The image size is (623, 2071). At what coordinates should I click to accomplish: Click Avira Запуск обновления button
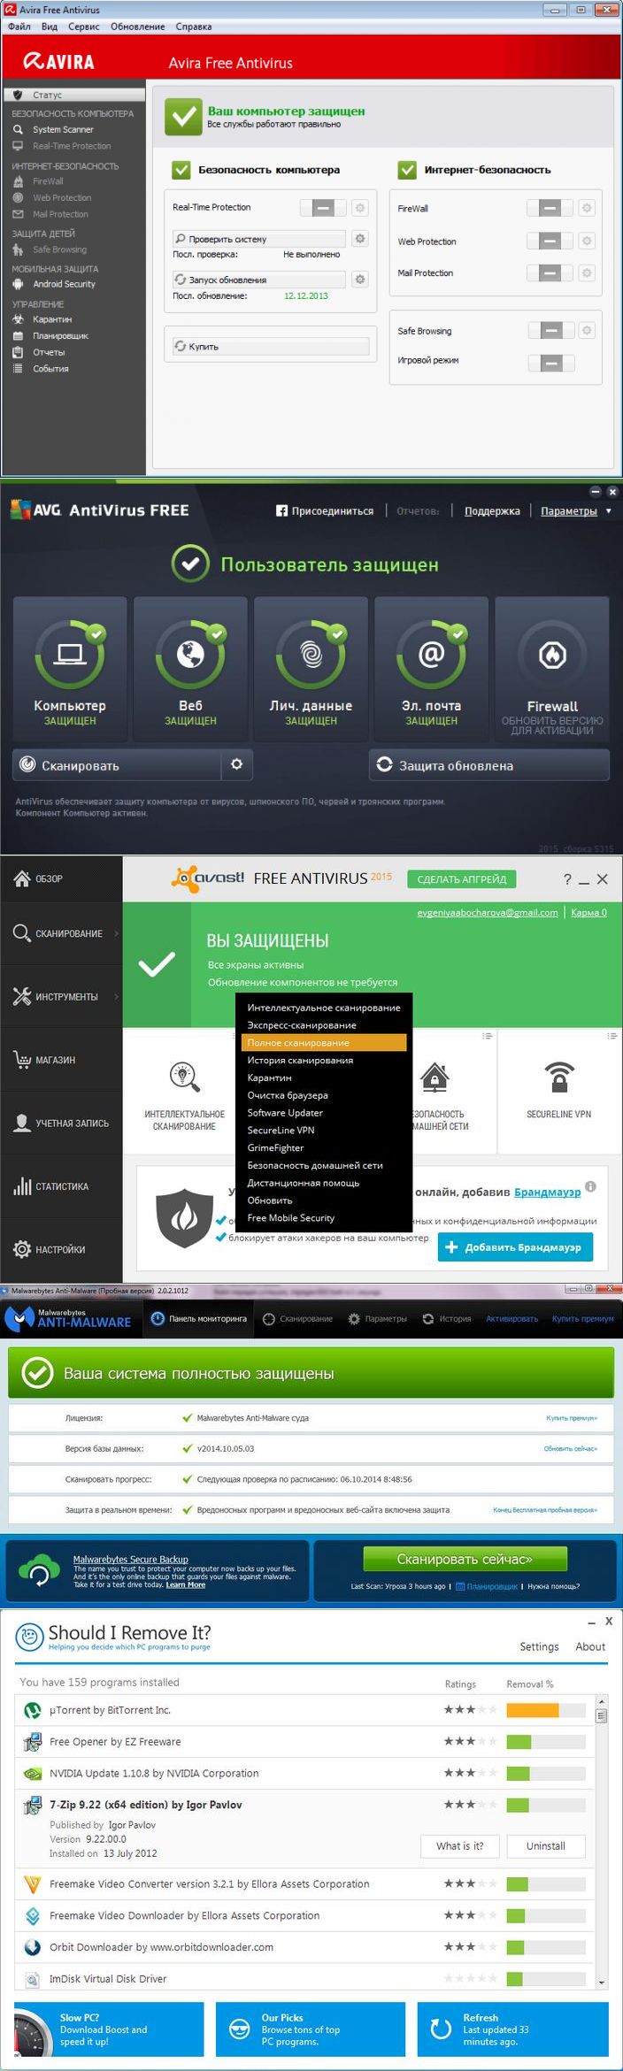point(259,280)
